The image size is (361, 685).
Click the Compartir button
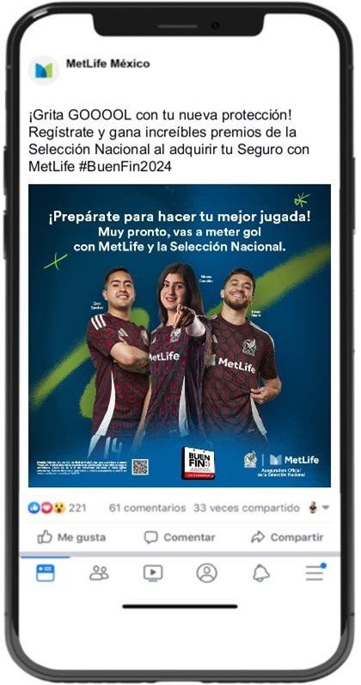point(287,537)
